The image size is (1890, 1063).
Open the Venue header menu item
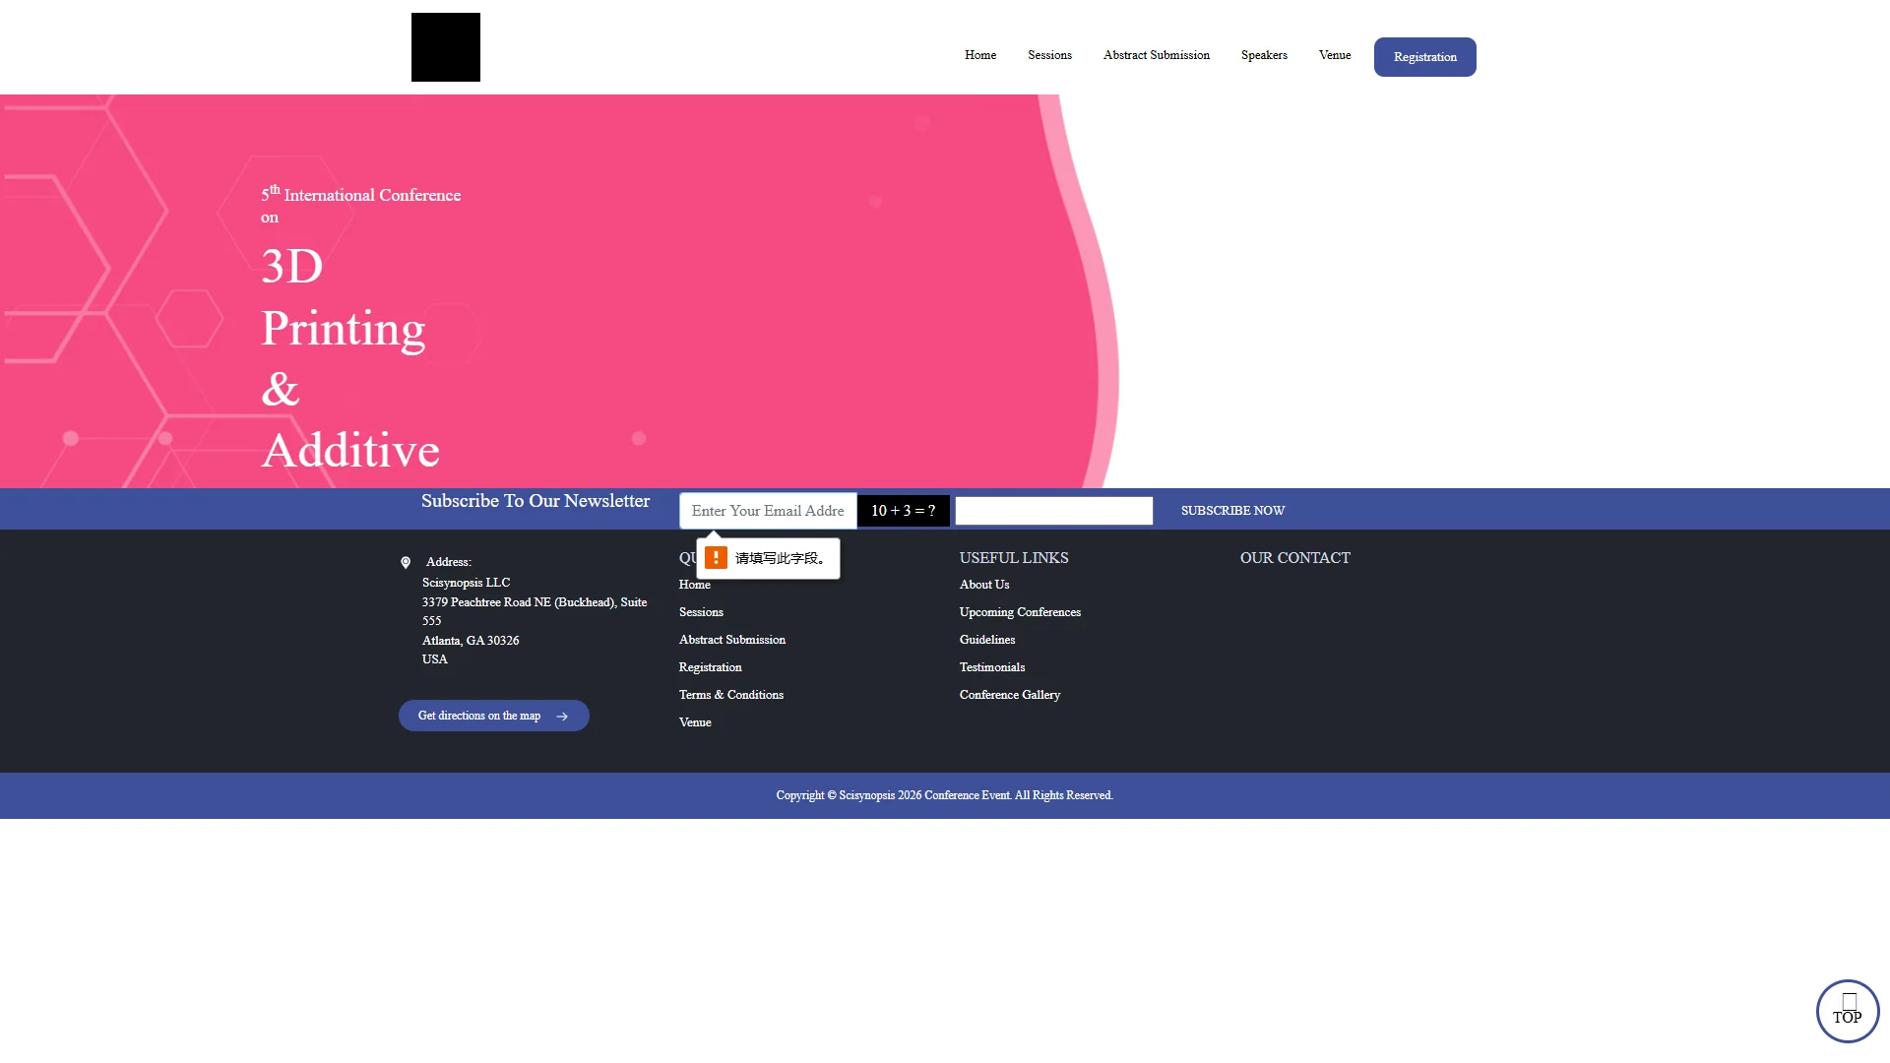tap(1335, 55)
